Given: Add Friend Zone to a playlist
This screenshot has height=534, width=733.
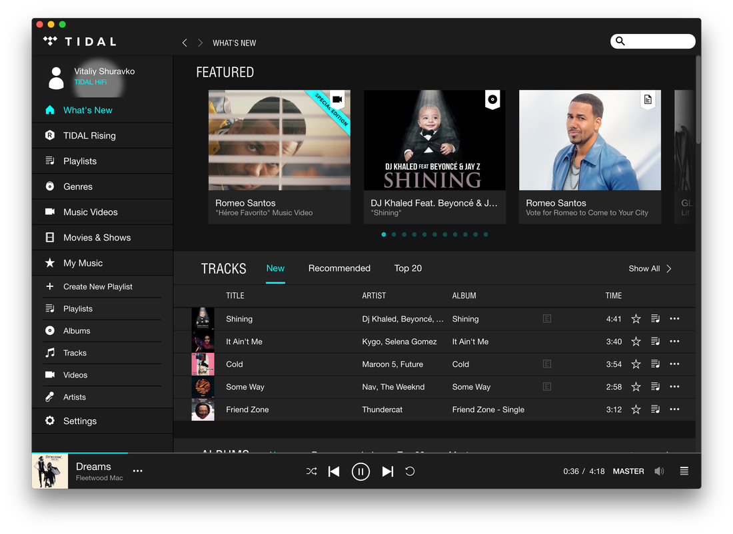Looking at the screenshot, I should [x=656, y=409].
